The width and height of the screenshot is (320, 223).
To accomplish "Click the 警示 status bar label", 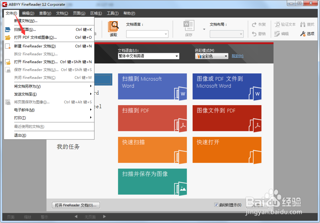I will [x=44, y=217].
